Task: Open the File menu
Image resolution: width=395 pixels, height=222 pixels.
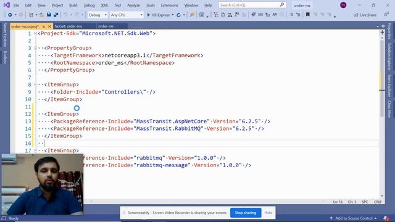Action: (16, 6)
